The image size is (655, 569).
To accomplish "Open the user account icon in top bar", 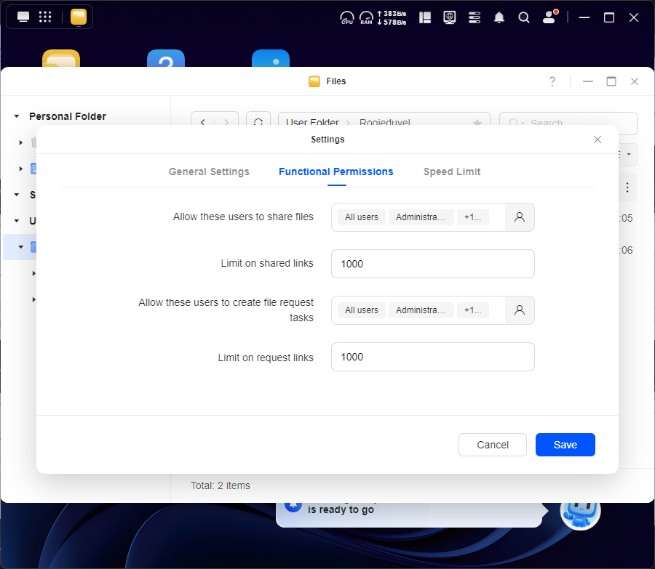I will pyautogui.click(x=549, y=17).
